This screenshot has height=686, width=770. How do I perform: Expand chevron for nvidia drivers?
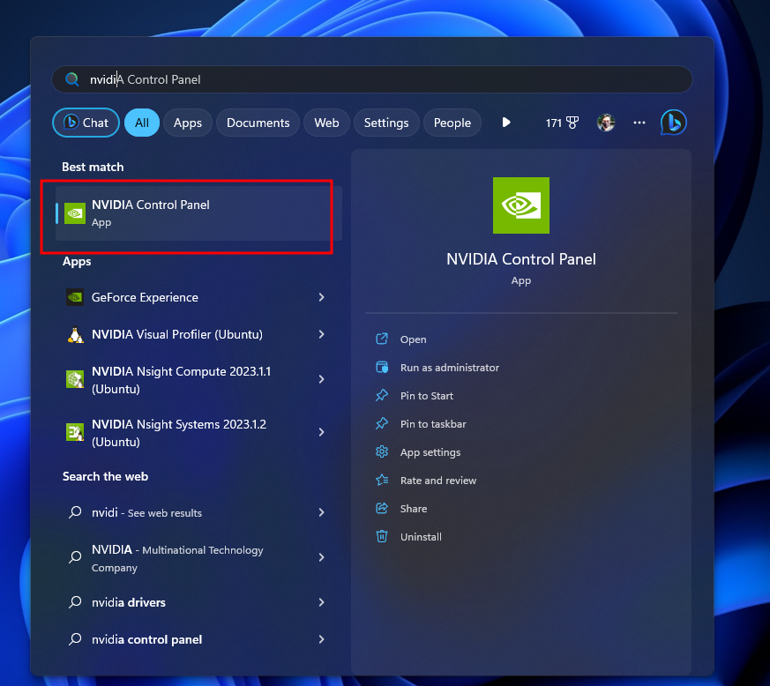pos(321,602)
